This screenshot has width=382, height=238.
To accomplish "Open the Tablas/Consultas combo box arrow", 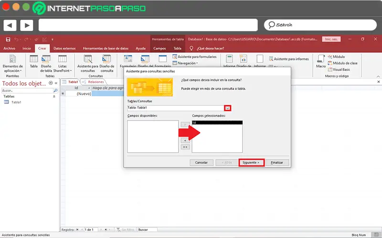I will coord(228,108).
